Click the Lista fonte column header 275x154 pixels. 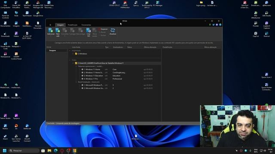(76, 47)
